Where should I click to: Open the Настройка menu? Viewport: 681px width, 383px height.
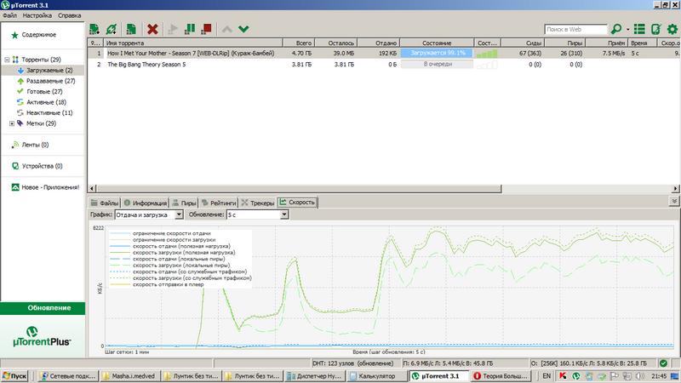(x=37, y=15)
